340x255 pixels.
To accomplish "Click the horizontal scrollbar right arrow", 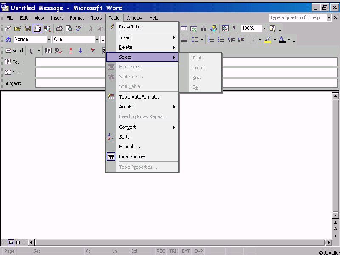I will 329,242.
